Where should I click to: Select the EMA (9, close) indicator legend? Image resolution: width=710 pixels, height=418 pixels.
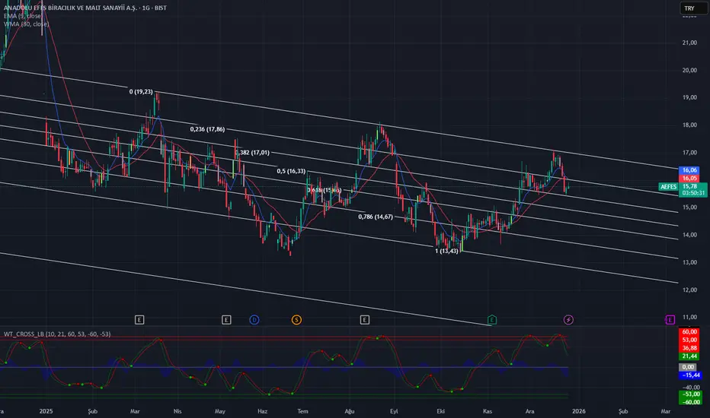(22, 16)
